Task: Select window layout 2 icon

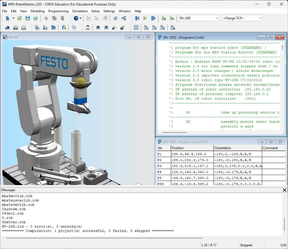Action: pyautogui.click(x=155, y=27)
